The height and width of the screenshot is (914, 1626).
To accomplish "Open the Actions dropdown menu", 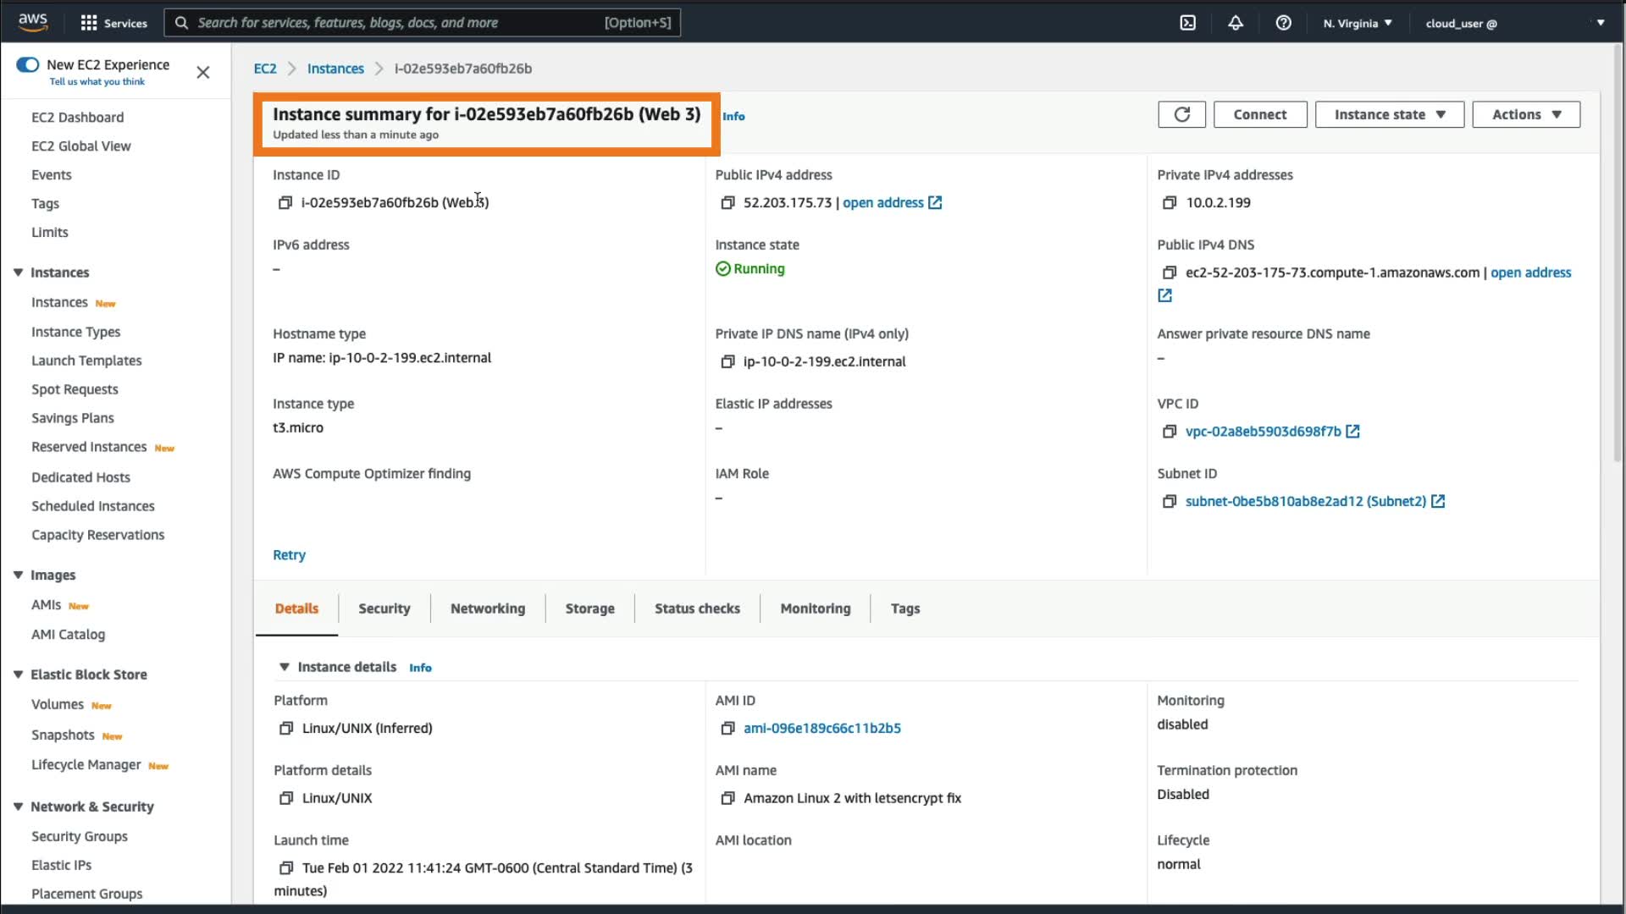I will pos(1525,114).
